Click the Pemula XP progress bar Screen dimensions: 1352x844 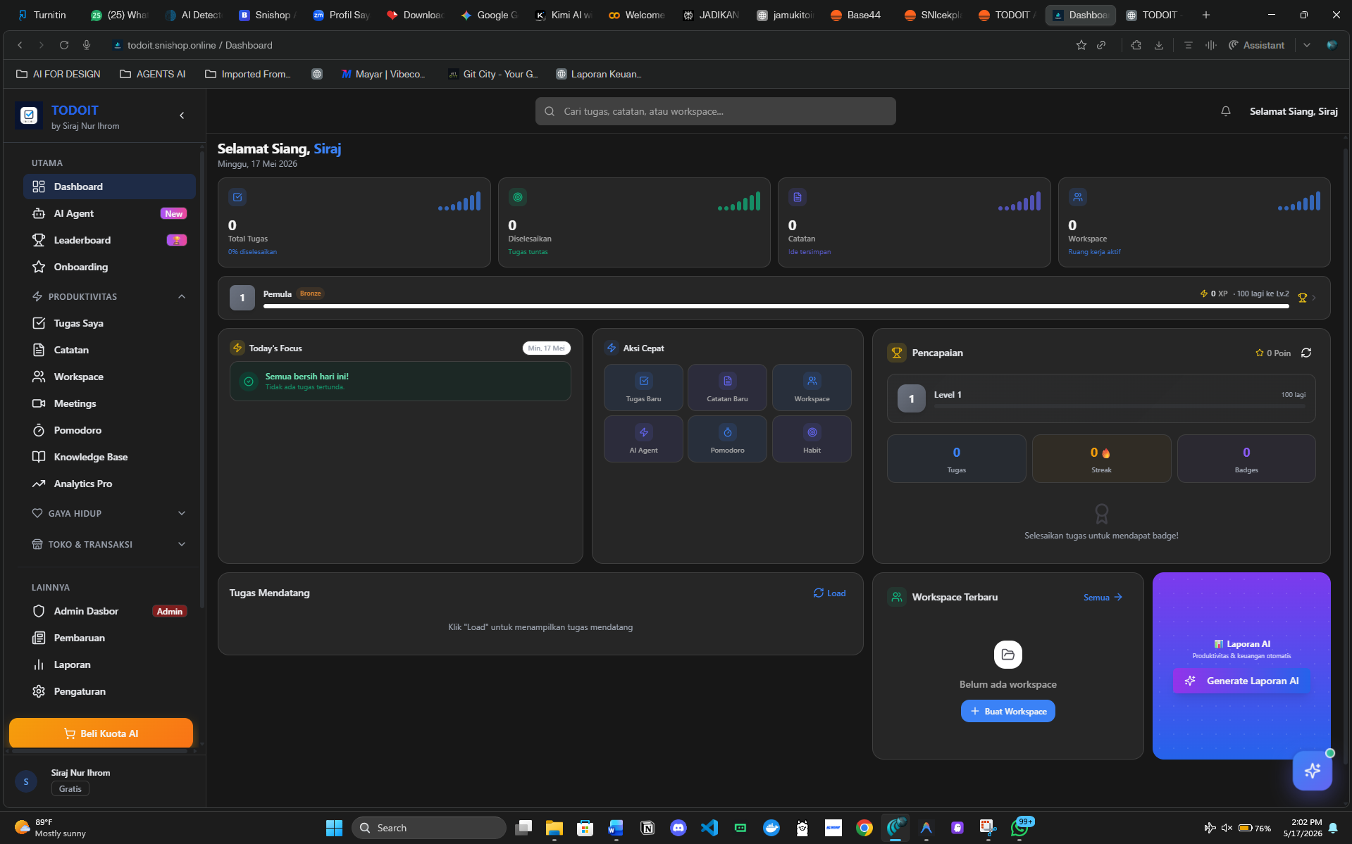coord(776,306)
